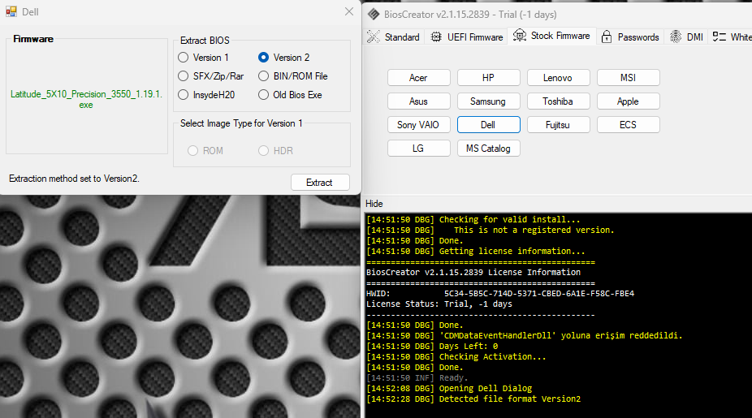
Task: Pick the InsydeH20 extraction option
Action: pos(184,95)
